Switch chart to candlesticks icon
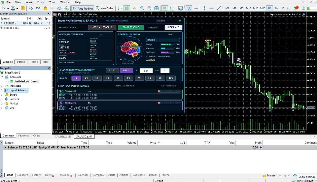The image size is (317, 182). (x=127, y=8)
